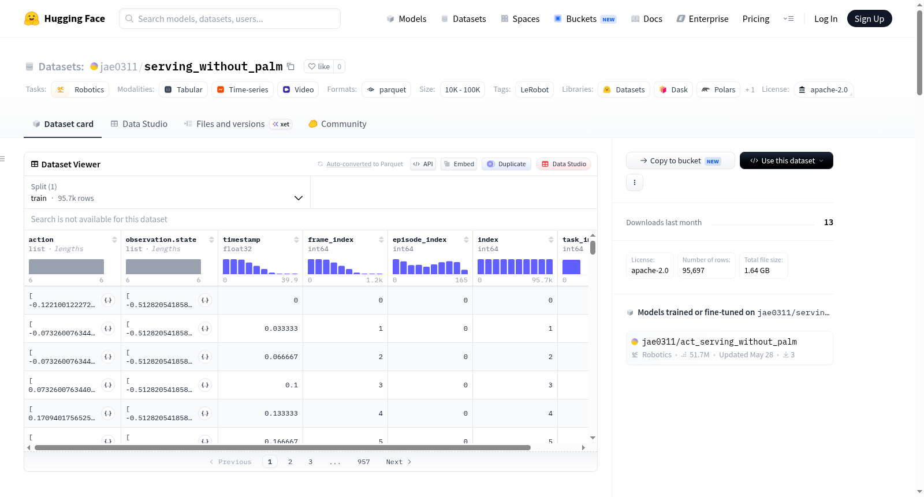The image size is (924, 497).
Task: Click the Duplicate button
Action: point(506,164)
